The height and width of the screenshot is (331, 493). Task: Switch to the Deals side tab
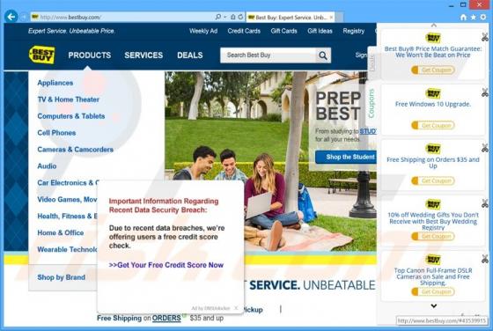[x=372, y=63]
